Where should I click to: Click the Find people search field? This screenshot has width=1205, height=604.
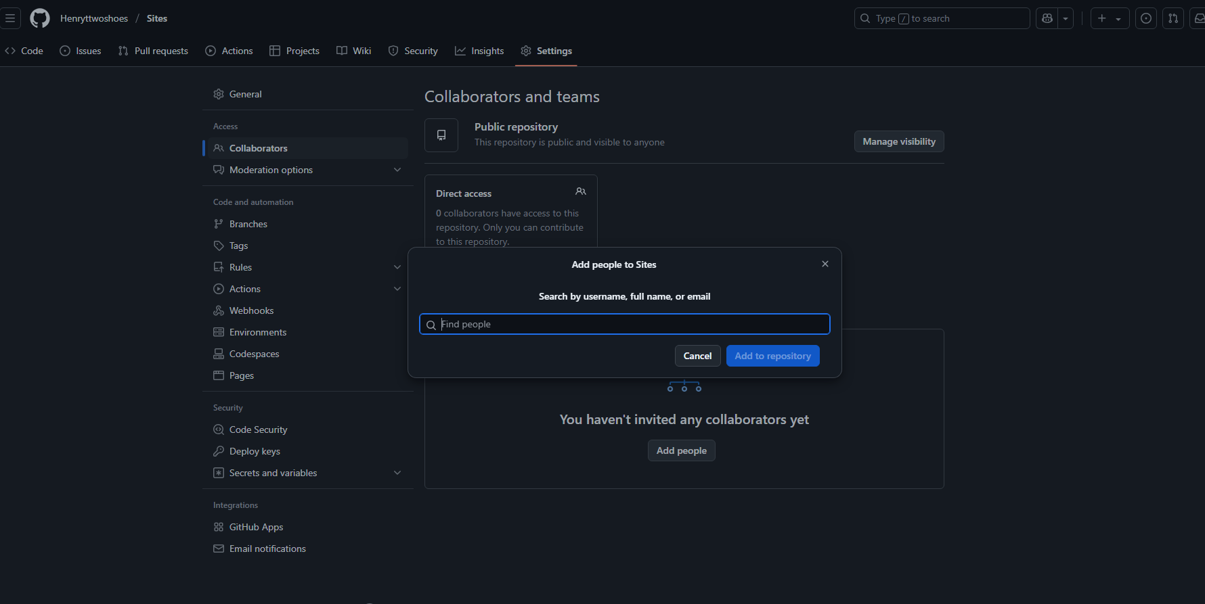click(x=625, y=324)
